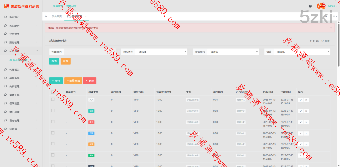Click the edit pencil in the first row
This screenshot has width=340, height=167.
point(301,100)
